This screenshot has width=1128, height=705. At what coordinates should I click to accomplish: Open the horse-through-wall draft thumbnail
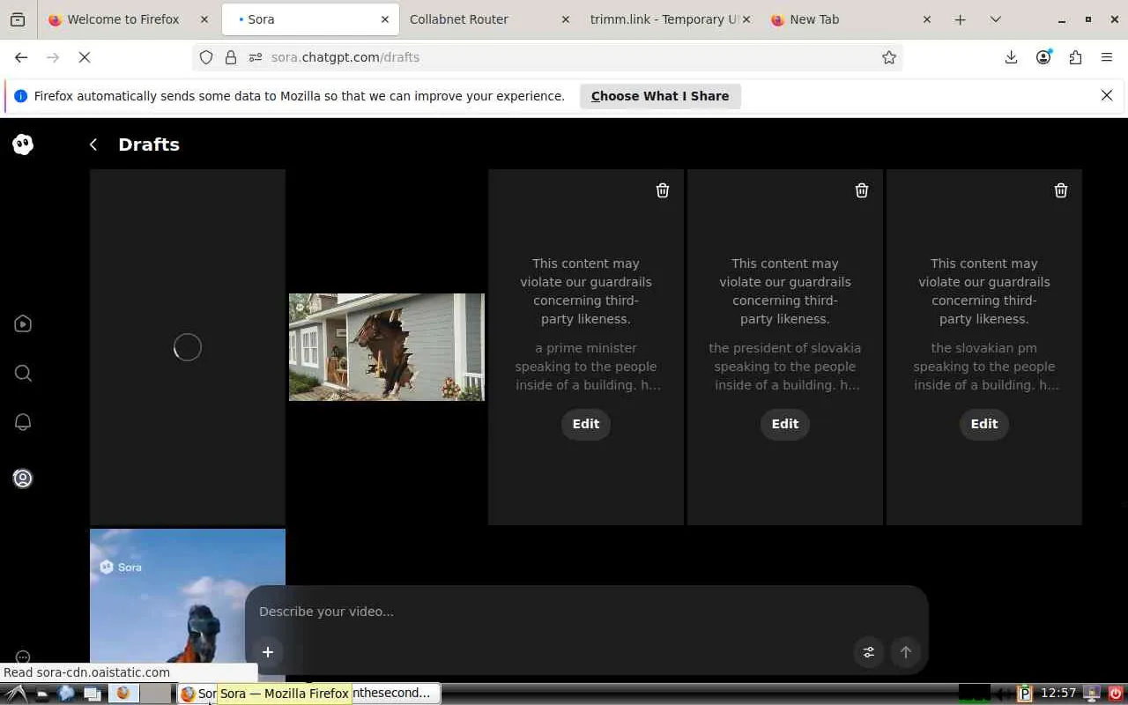[387, 347]
